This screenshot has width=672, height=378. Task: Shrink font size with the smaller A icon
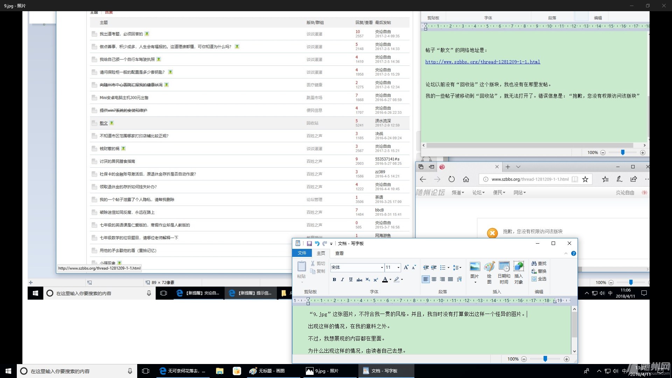tap(414, 267)
